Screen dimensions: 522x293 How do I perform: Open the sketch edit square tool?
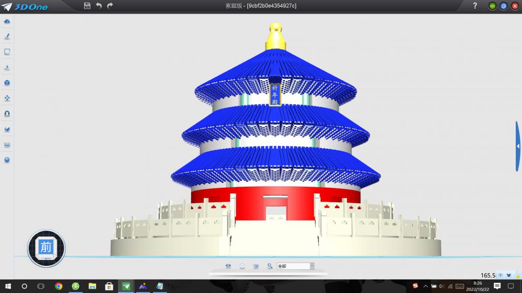click(x=7, y=52)
